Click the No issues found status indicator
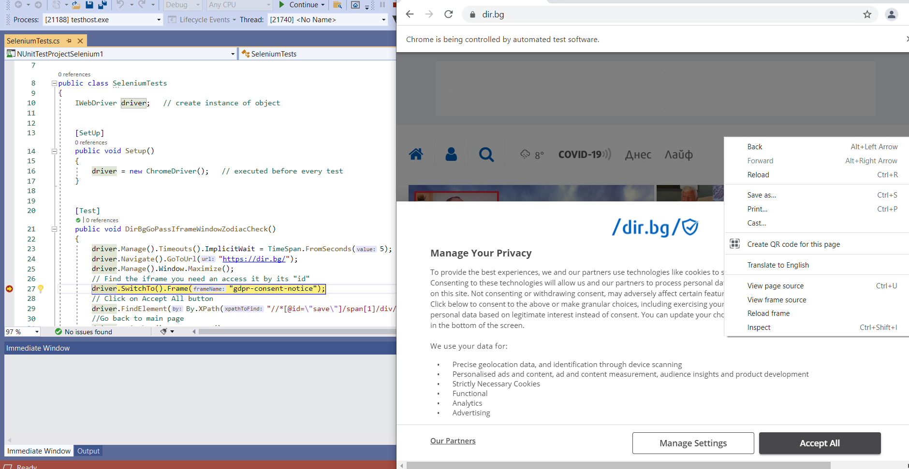909x469 pixels. (83, 332)
